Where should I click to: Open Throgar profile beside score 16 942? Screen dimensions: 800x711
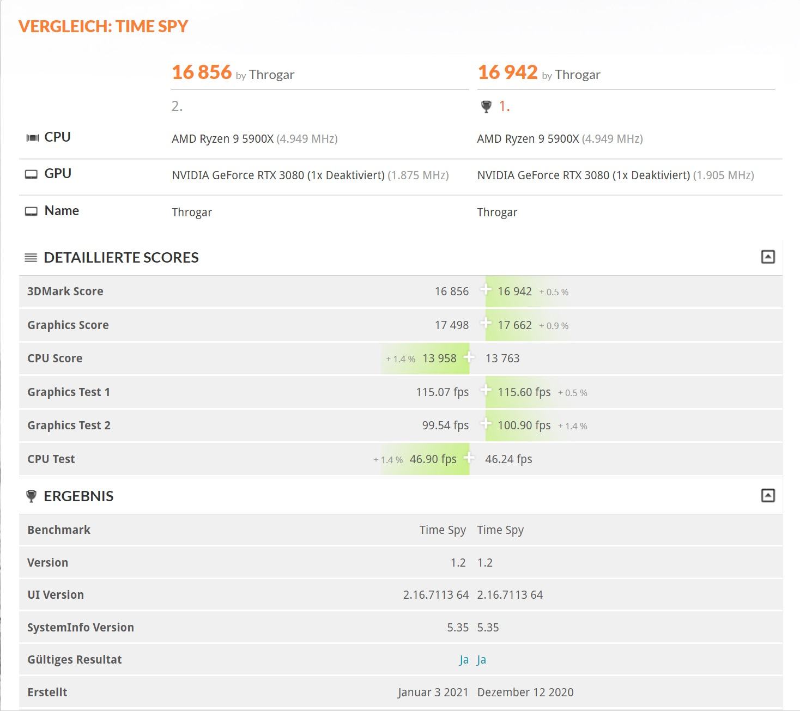578,75
